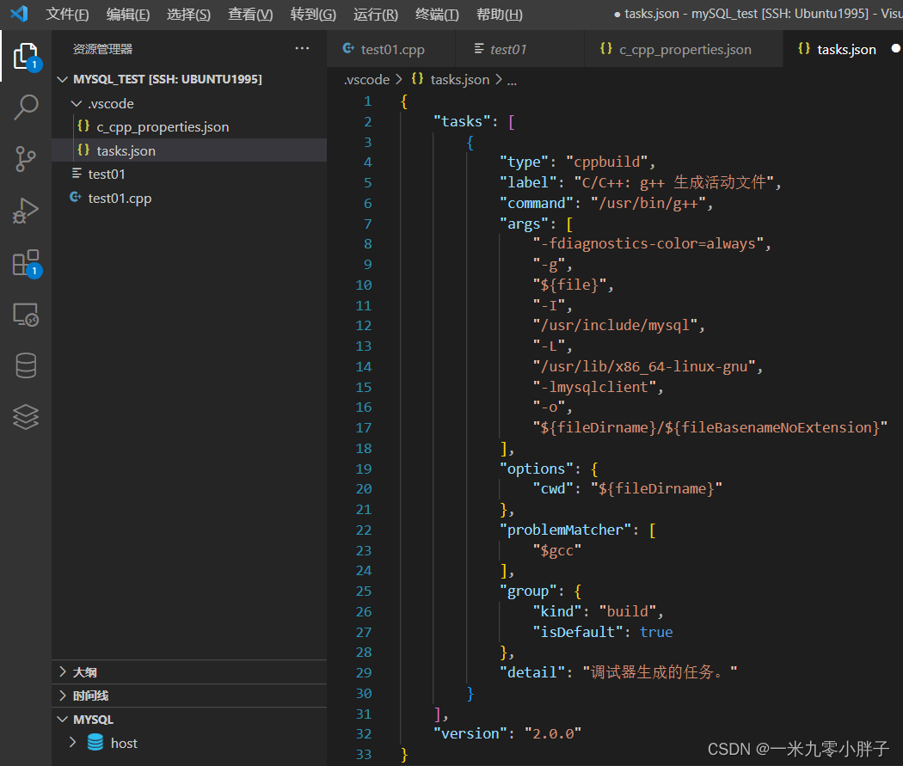Select test01.cpp in the file tree
The width and height of the screenshot is (903, 766).
click(120, 198)
